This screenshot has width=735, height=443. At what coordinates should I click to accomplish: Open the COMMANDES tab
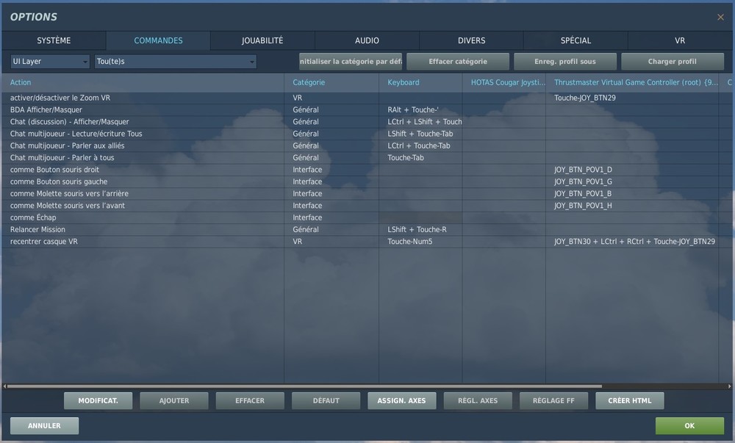click(x=159, y=40)
